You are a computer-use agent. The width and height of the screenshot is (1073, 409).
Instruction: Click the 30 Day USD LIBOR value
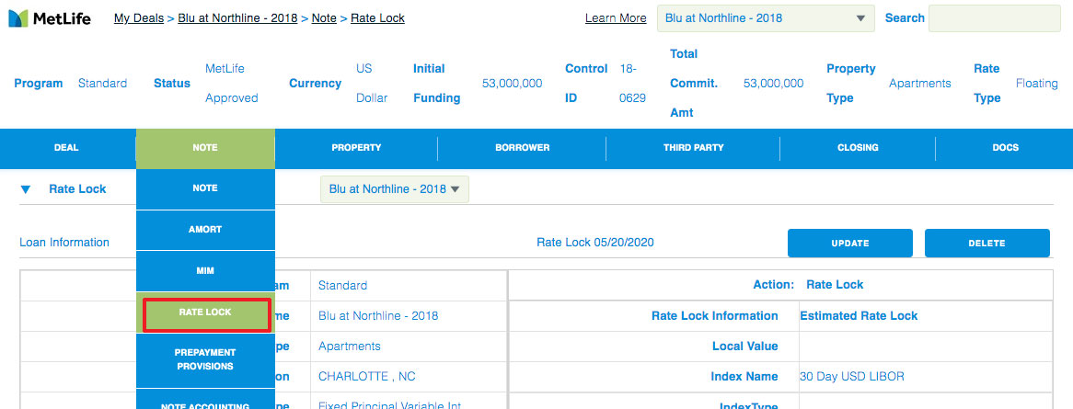coord(852,377)
